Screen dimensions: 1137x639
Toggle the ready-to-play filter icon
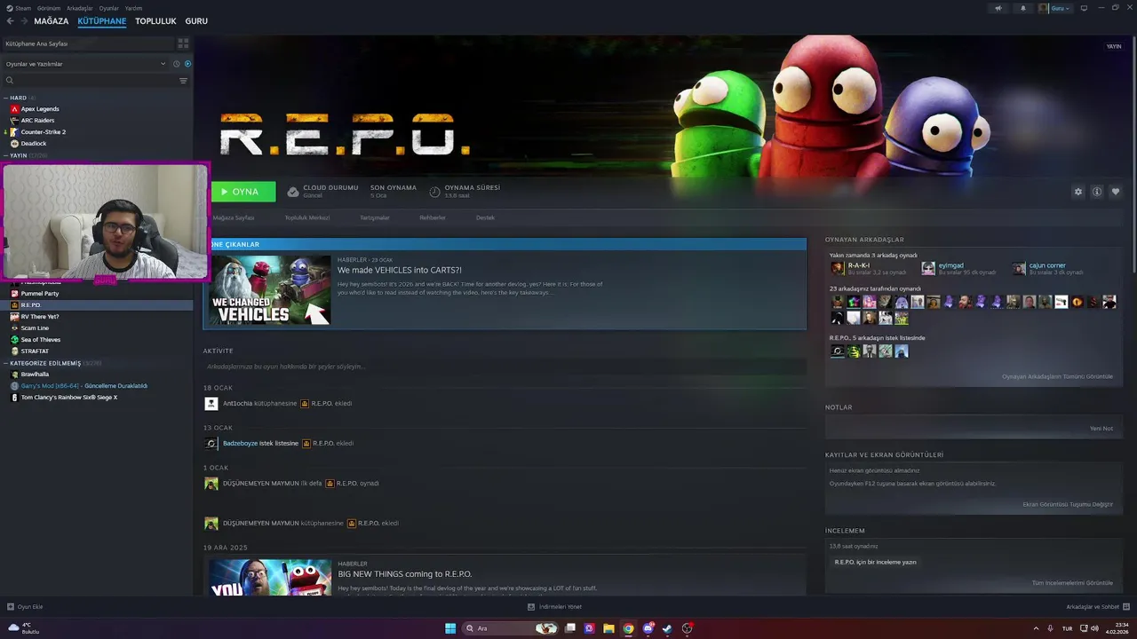[187, 64]
